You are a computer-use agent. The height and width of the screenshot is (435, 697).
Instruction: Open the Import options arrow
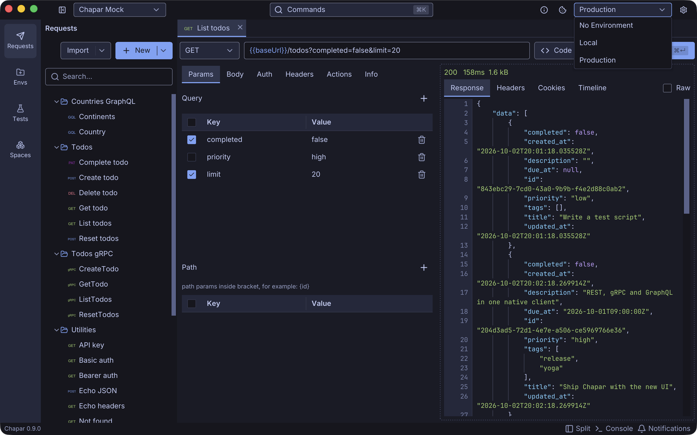point(102,50)
